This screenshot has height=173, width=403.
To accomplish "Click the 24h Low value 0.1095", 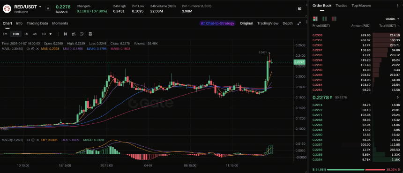I will (137, 11).
